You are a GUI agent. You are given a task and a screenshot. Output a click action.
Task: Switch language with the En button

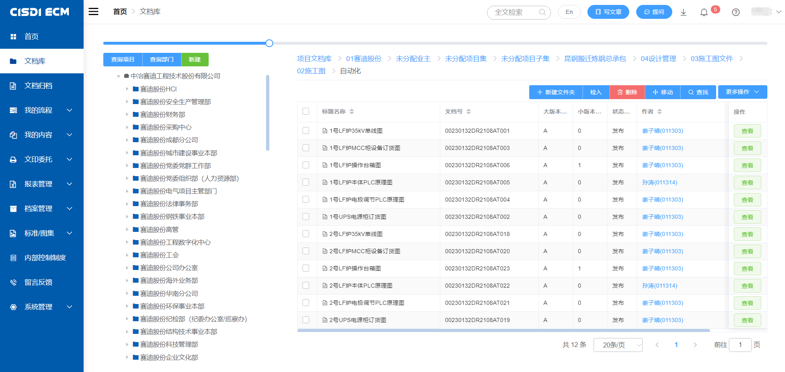(569, 12)
